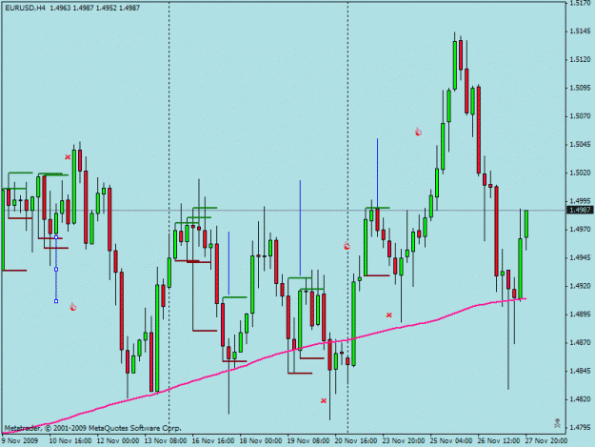Select the pink moving average line
This screenshot has height=447, width=595.
[x=266, y=357]
